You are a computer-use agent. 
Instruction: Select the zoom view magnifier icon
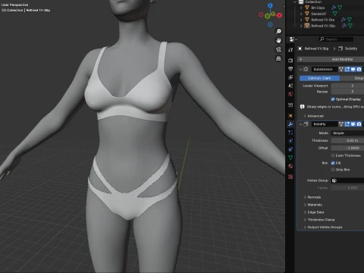click(278, 31)
